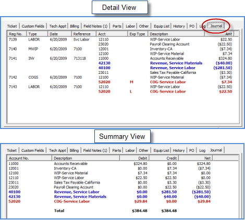The image size is (245, 220).
Task: Open the circled Journal tab in Detail View
Action: click(x=216, y=26)
